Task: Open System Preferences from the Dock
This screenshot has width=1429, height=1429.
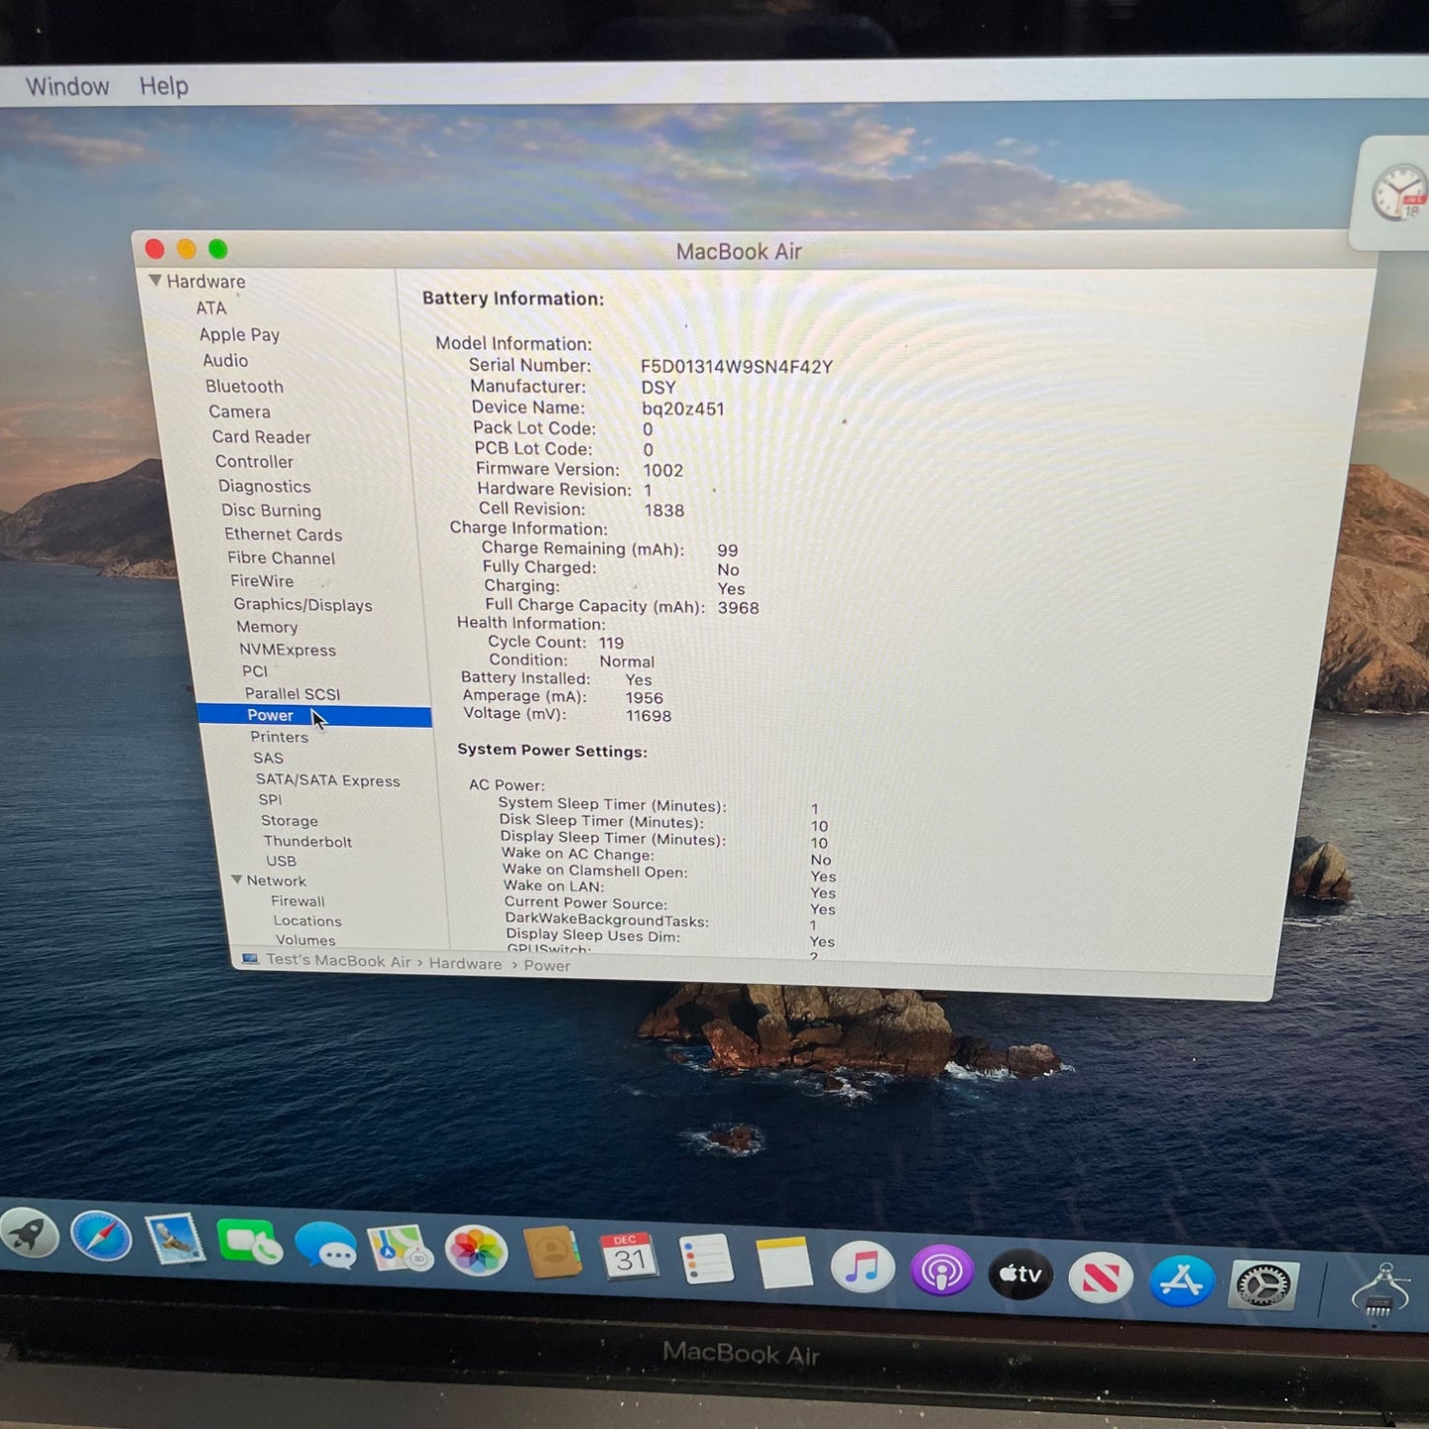Action: (x=1263, y=1286)
